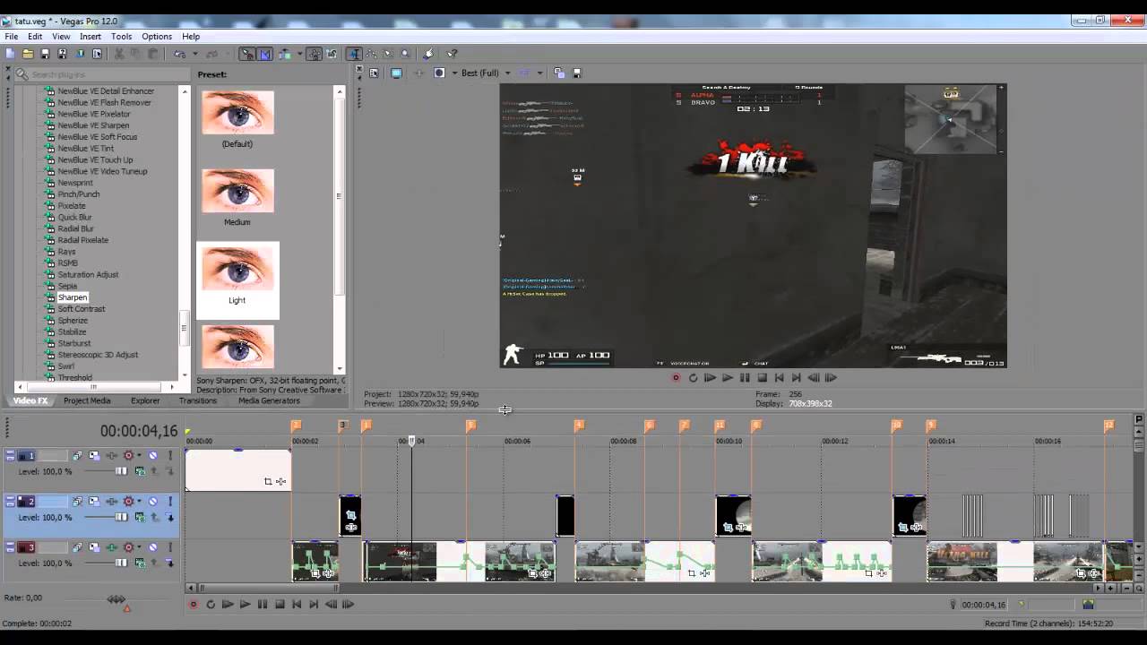
Task: Switch to the Transitions tab
Action: (198, 400)
